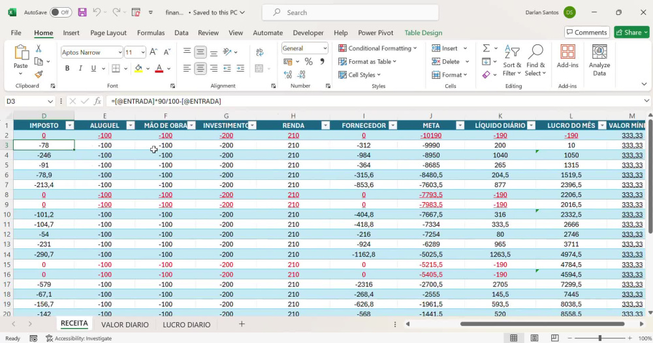Screen dimensions: 653x343
Task: Click the AutoSum sigma icon
Action: pos(486,48)
